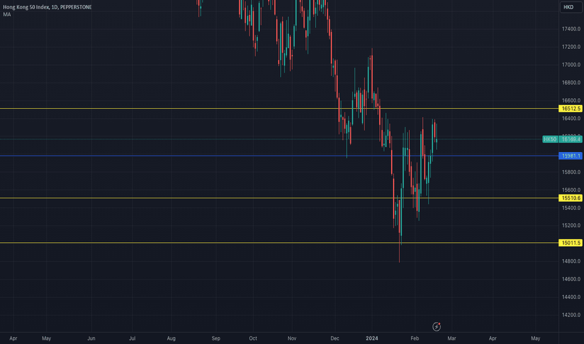The width and height of the screenshot is (584, 344).
Task: Click the Jul label on the time axis
Action: point(132,338)
